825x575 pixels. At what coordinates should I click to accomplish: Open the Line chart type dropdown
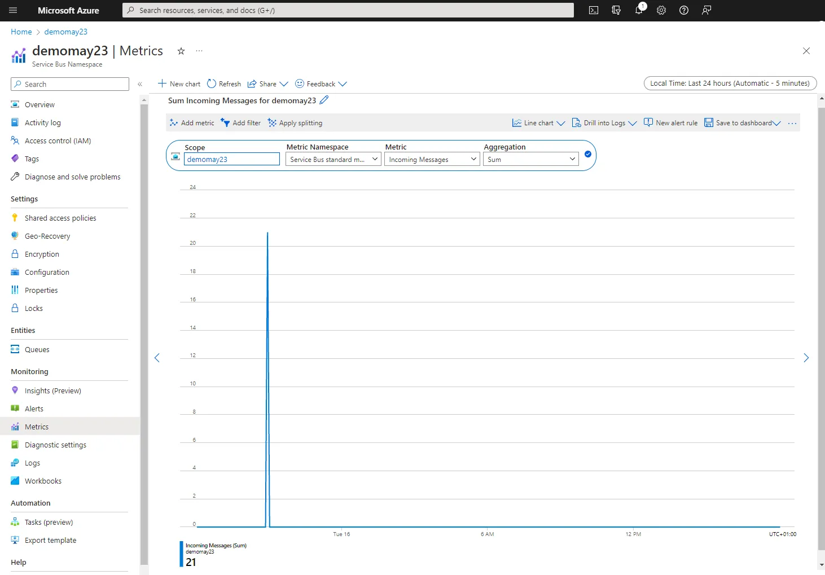pos(538,123)
